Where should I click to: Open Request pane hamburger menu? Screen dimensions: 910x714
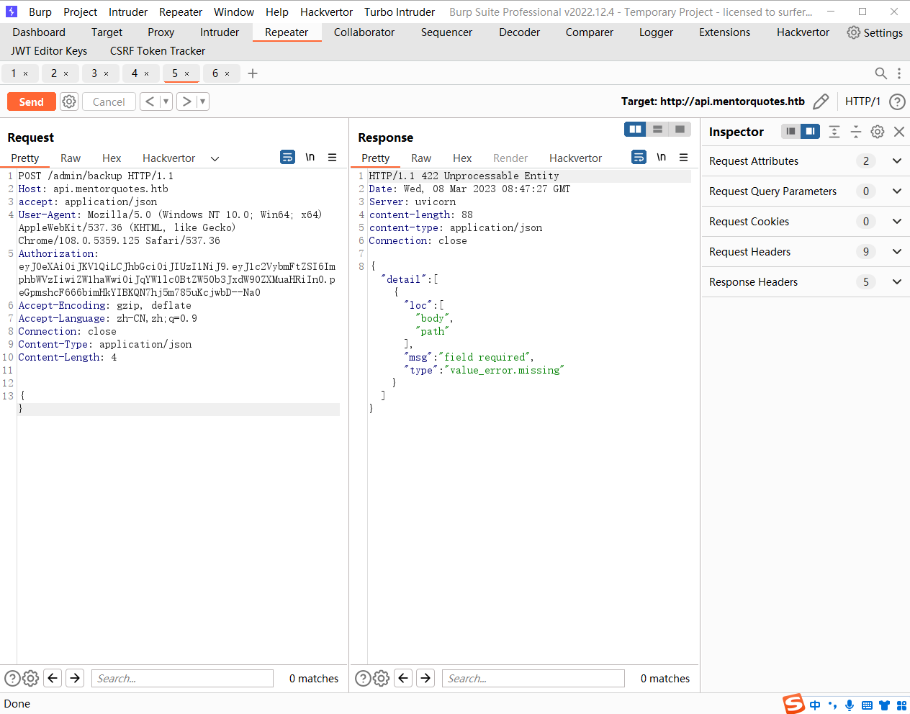coord(333,157)
